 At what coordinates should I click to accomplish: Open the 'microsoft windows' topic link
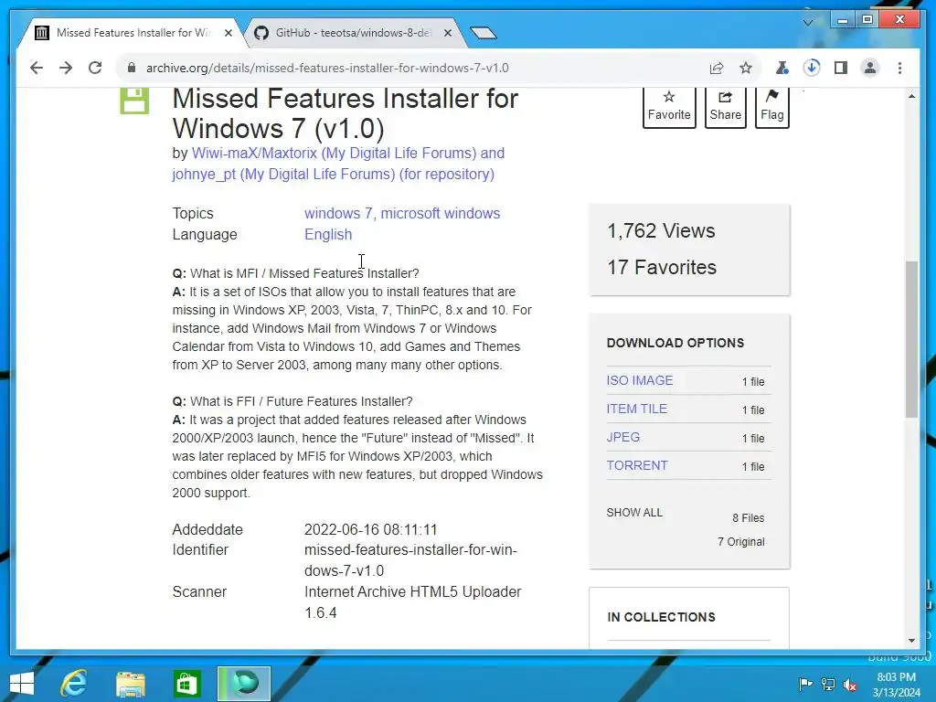click(x=441, y=213)
